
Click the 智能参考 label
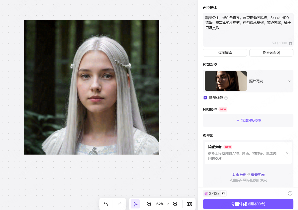215,147
